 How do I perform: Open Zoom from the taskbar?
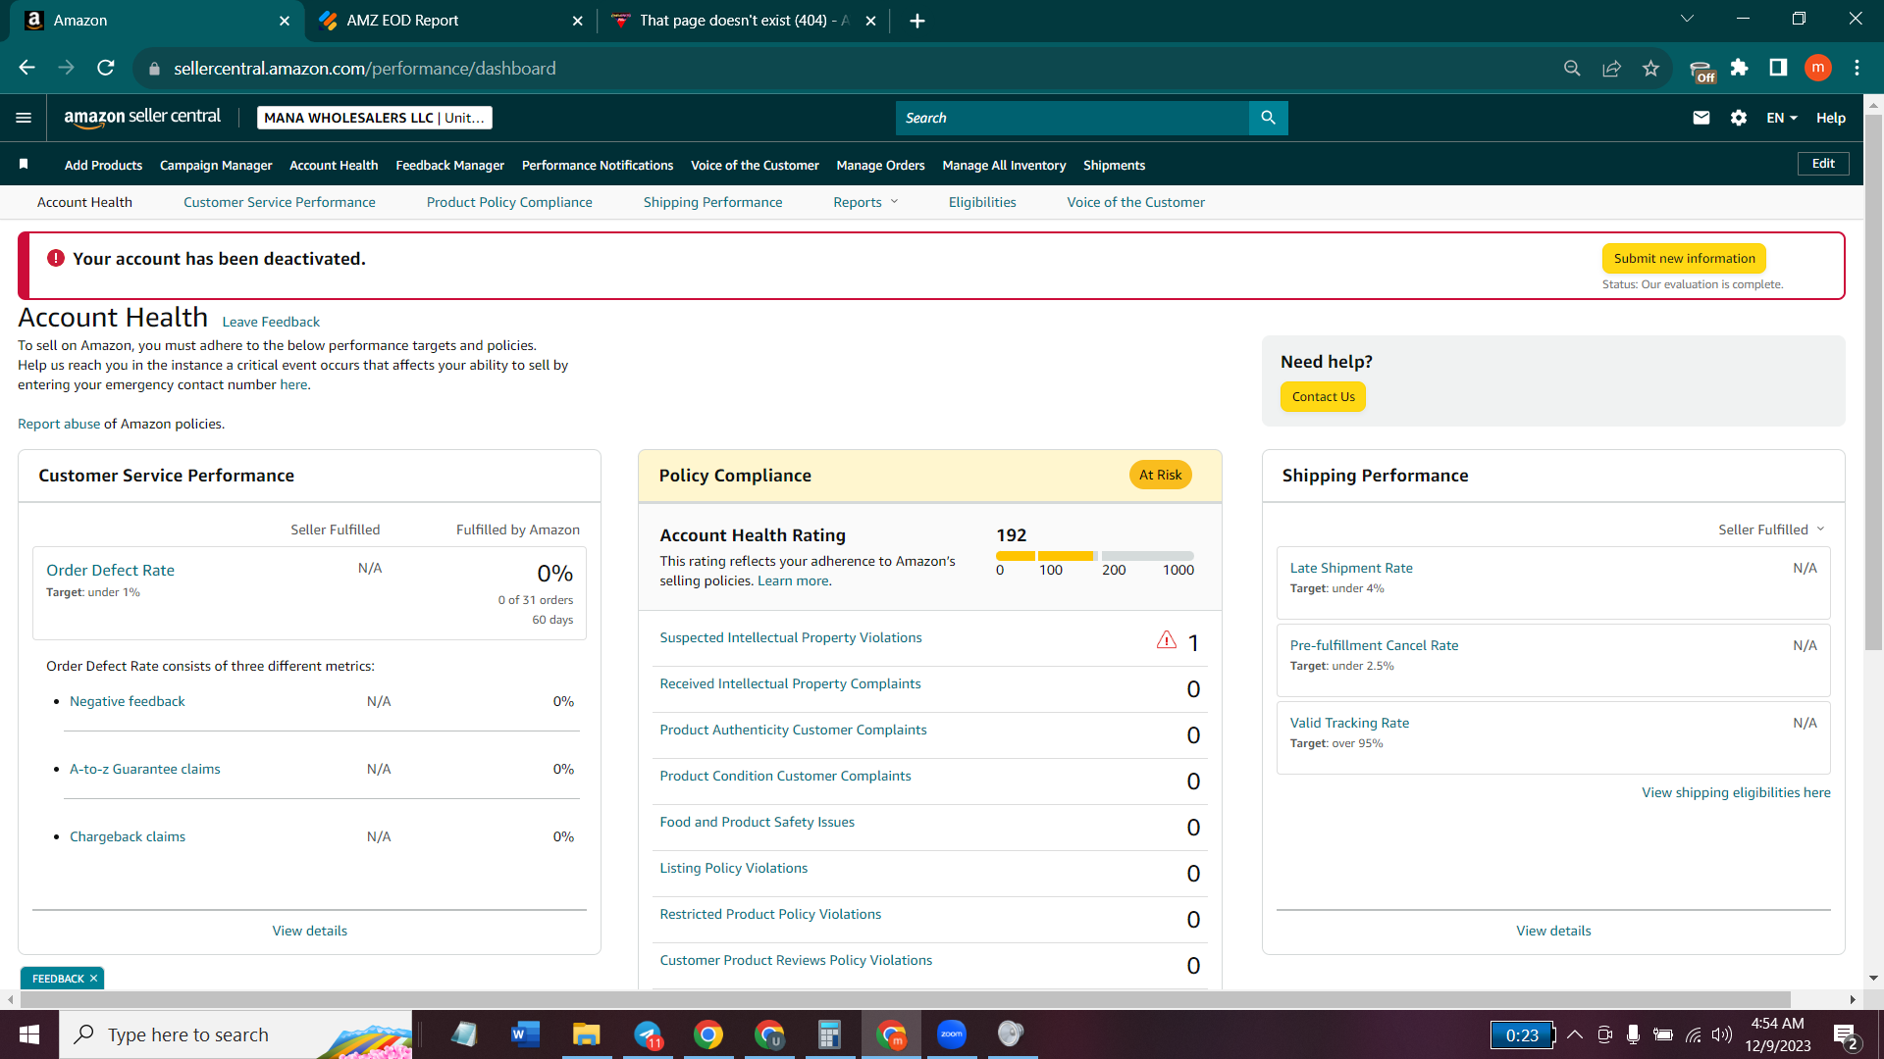coord(951,1034)
